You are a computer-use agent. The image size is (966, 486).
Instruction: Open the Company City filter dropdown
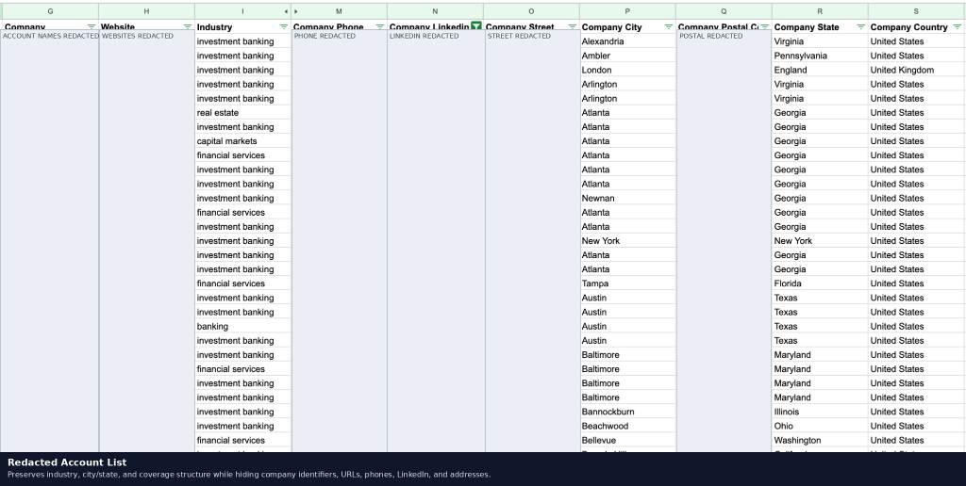668,26
